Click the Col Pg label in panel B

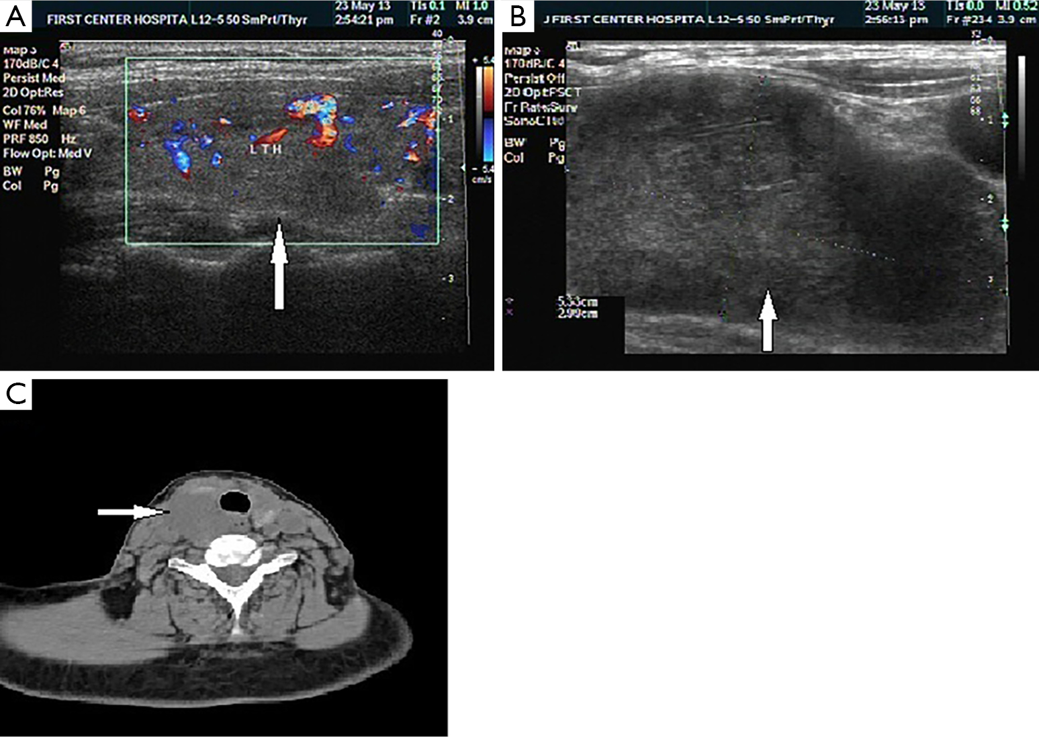coord(535,158)
